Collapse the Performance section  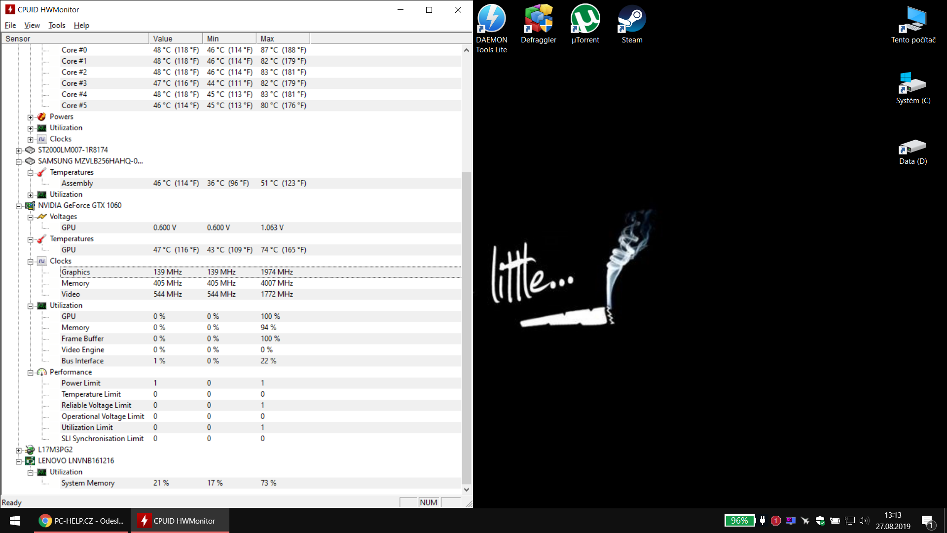[x=31, y=373]
